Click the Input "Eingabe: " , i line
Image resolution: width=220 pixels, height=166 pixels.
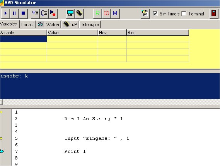point(97,138)
